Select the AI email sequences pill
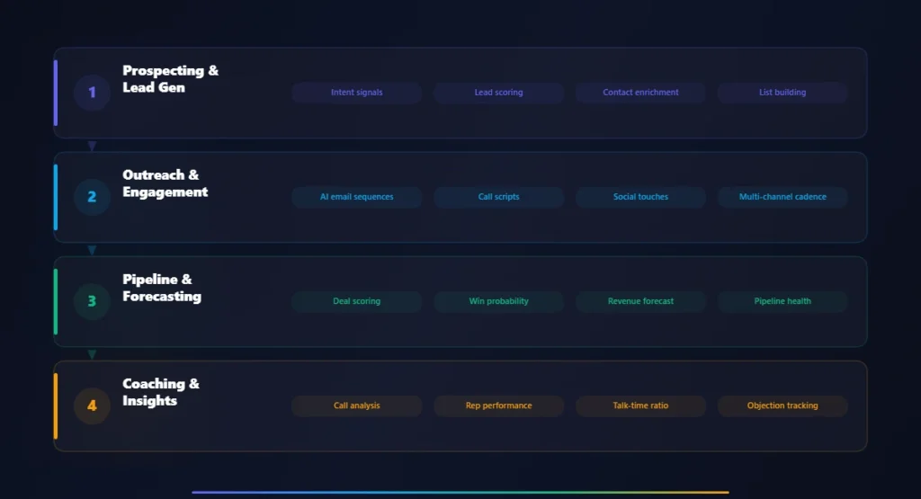Screen dimensions: 921x499 [x=356, y=197]
